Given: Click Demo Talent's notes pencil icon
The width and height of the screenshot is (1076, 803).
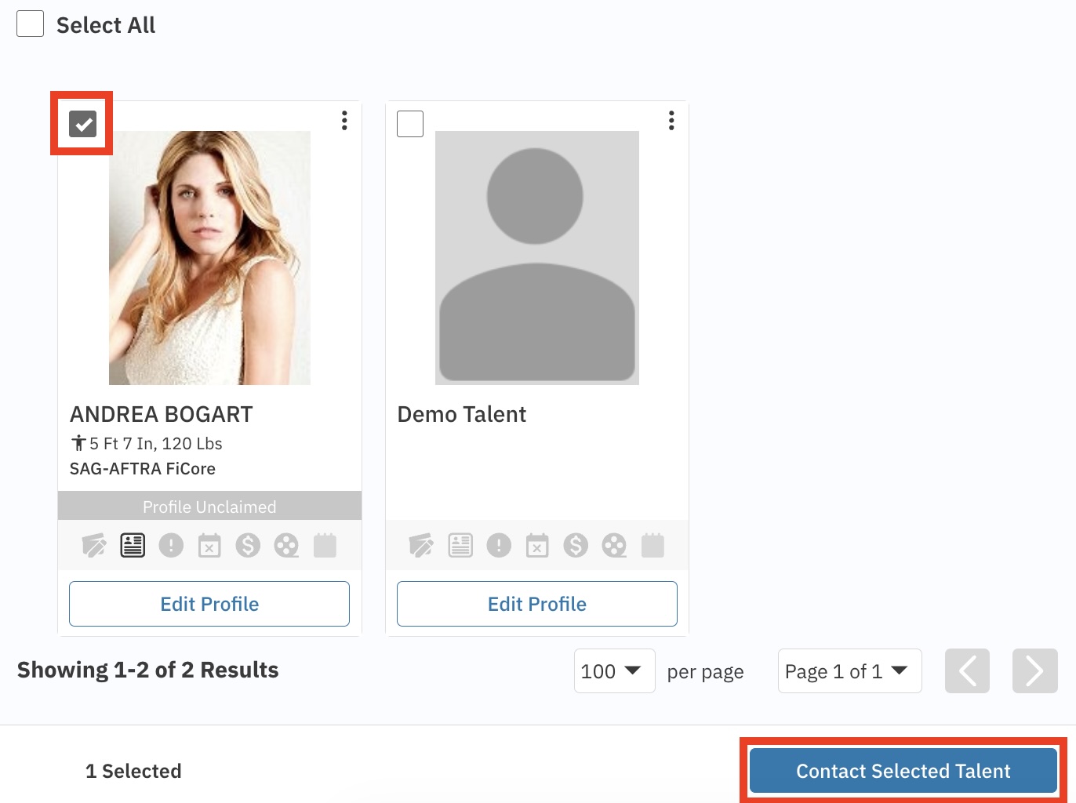Looking at the screenshot, I should point(421,545).
